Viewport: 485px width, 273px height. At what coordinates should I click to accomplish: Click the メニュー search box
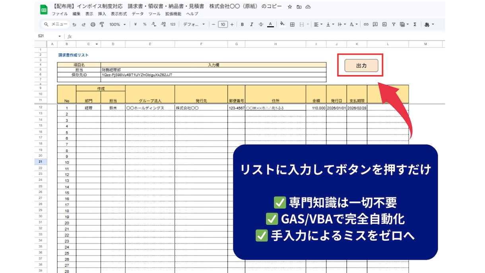pyautogui.click(x=56, y=24)
